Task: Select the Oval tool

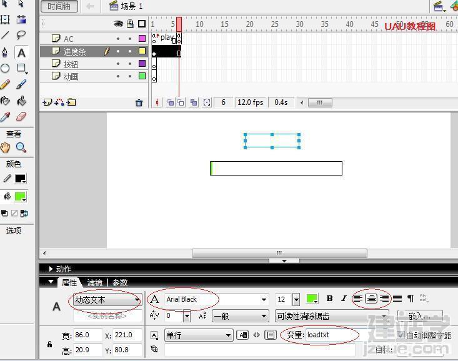Action: click(x=5, y=68)
